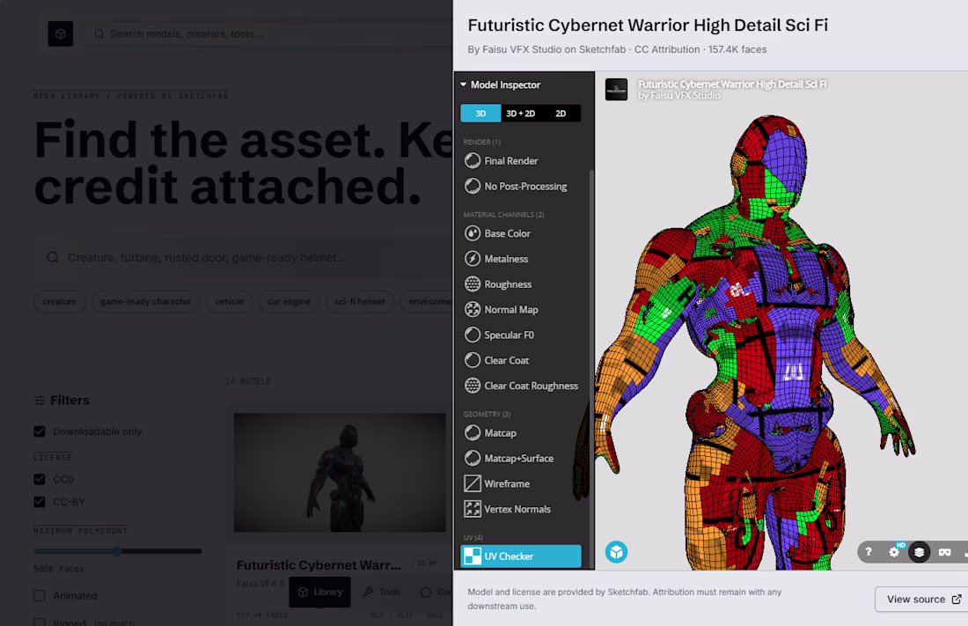The width and height of the screenshot is (968, 626).
Task: Click the 'Creature, turbine, rusted door' search box
Action: (x=243, y=258)
